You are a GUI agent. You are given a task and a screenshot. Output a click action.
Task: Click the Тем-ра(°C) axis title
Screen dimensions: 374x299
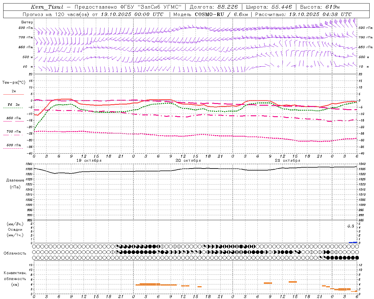(x=14, y=83)
